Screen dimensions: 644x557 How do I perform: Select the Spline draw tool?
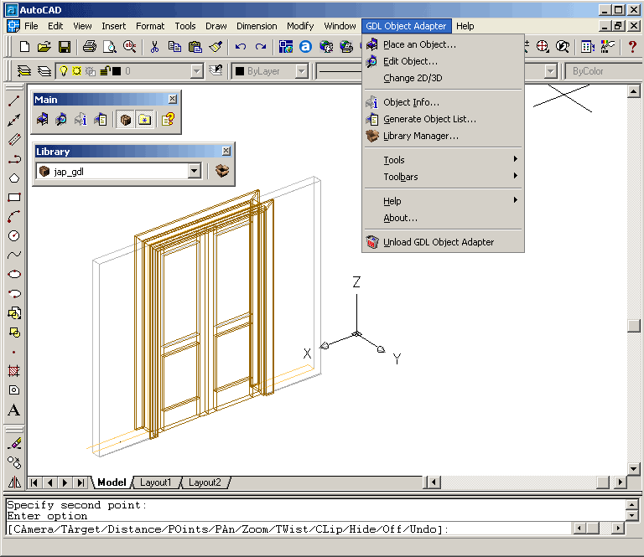point(14,255)
